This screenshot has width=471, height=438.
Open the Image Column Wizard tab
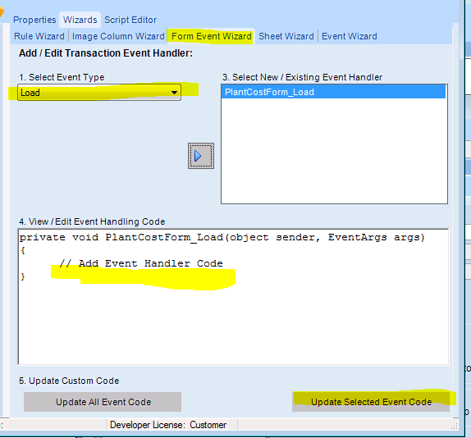(118, 36)
